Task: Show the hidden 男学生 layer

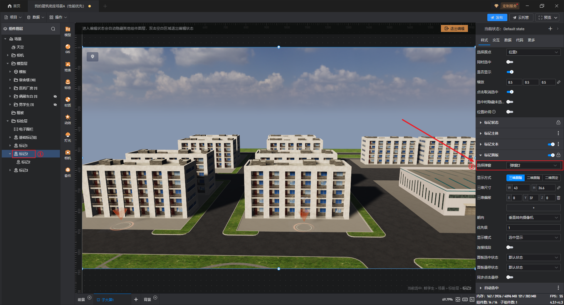Action: 55,105
